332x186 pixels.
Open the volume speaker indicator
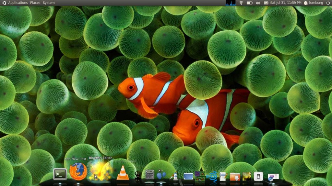(258, 3)
